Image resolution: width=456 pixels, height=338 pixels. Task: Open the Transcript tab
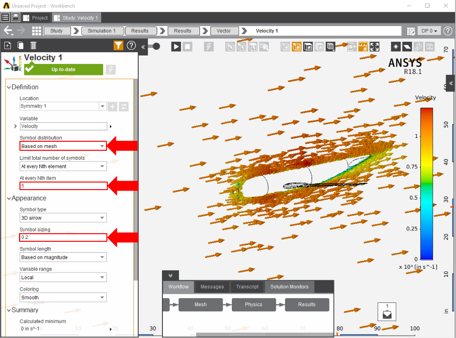[x=247, y=287]
